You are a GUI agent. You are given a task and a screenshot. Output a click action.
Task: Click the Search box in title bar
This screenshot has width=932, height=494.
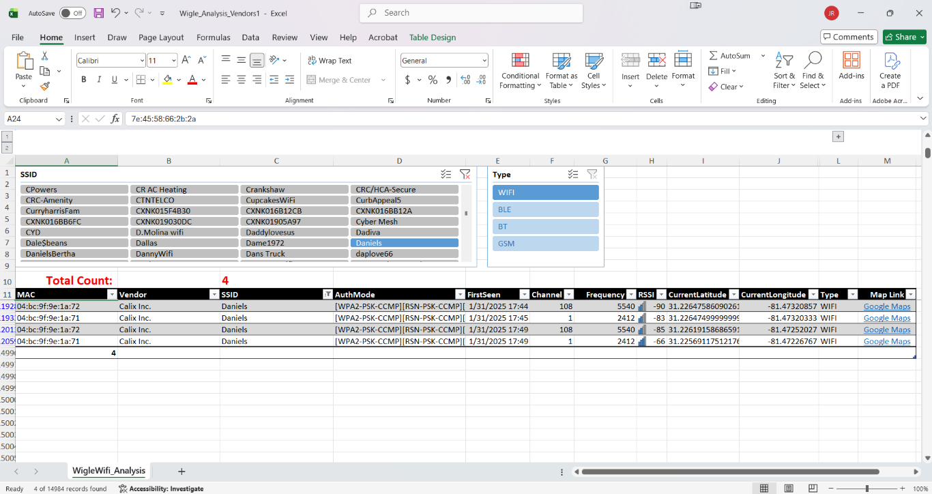(x=471, y=13)
